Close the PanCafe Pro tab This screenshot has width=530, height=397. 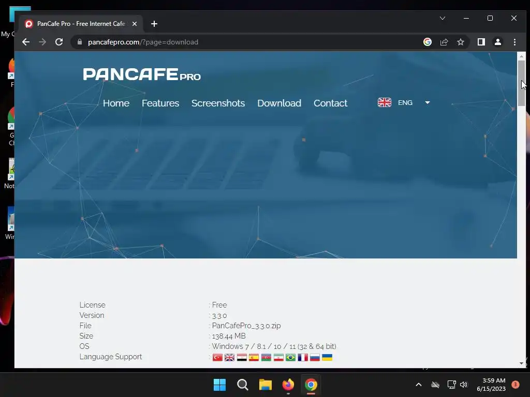[x=134, y=24]
